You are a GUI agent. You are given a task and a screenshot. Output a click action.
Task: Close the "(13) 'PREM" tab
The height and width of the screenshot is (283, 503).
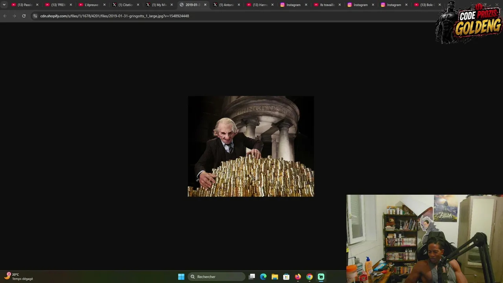click(71, 5)
